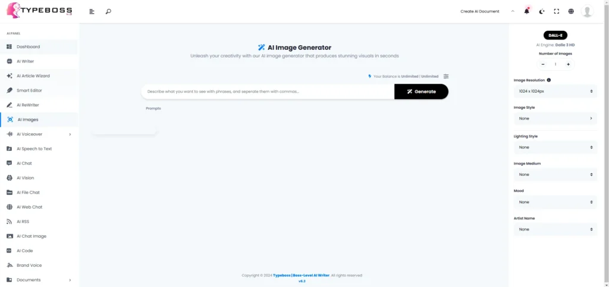Open the Image Resolution dropdown

point(555,92)
